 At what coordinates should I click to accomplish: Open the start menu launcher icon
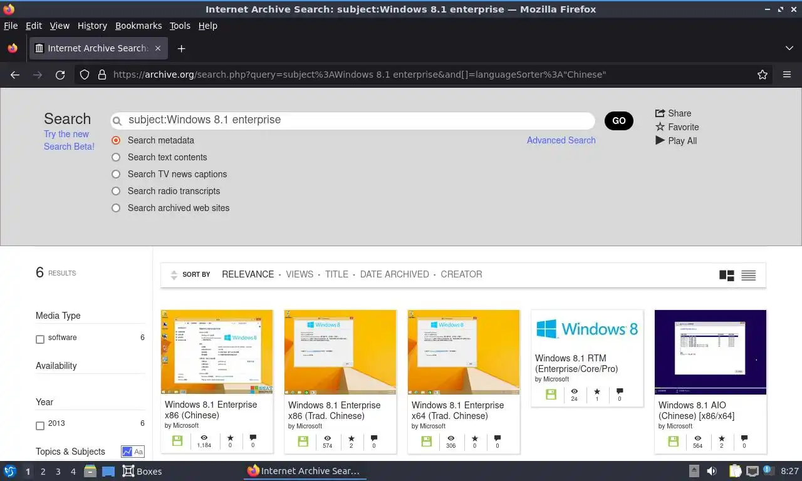tap(9, 471)
